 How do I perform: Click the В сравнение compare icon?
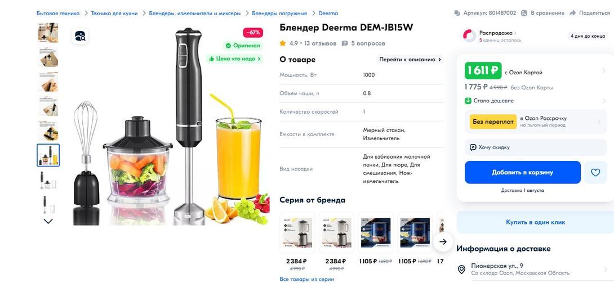click(x=524, y=13)
